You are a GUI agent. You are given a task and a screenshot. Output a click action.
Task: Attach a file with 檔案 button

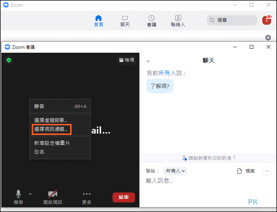[246, 171]
